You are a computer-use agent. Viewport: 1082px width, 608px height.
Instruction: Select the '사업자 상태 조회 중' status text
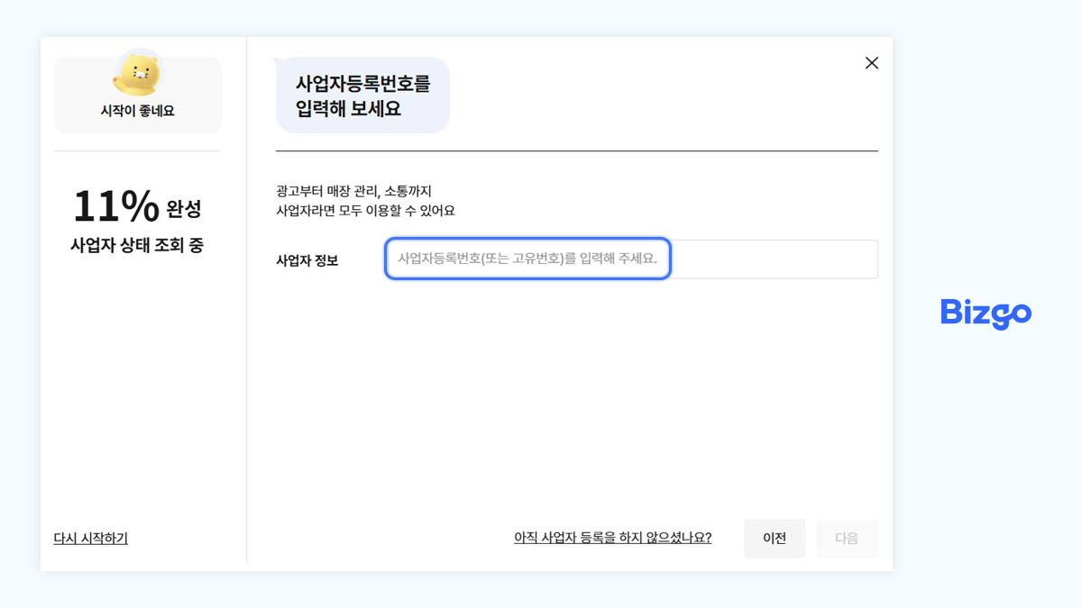[x=137, y=244]
